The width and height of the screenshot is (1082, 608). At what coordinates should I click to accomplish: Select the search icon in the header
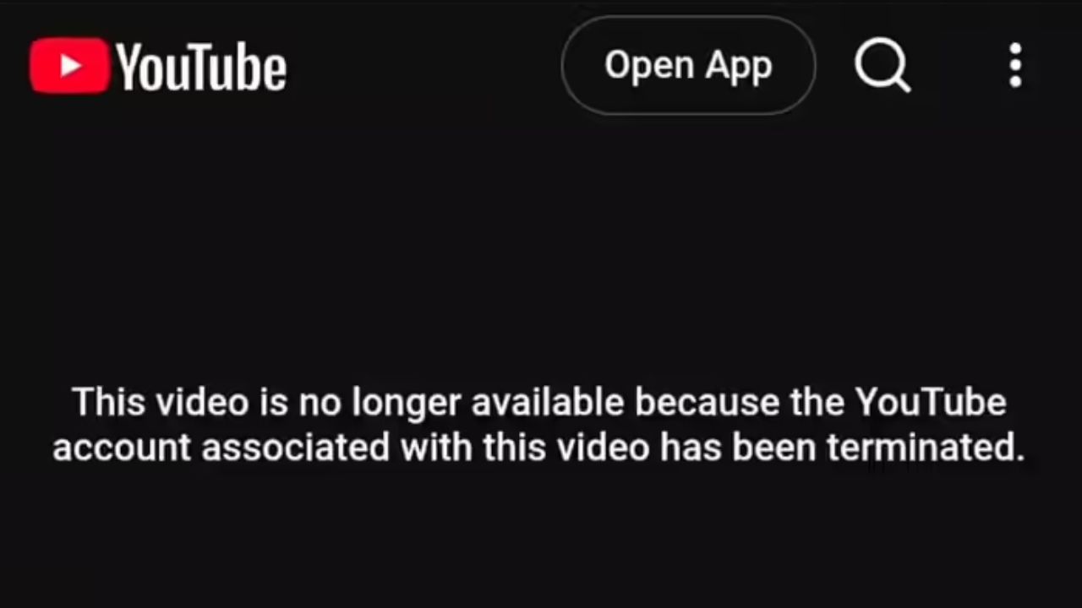tap(883, 66)
